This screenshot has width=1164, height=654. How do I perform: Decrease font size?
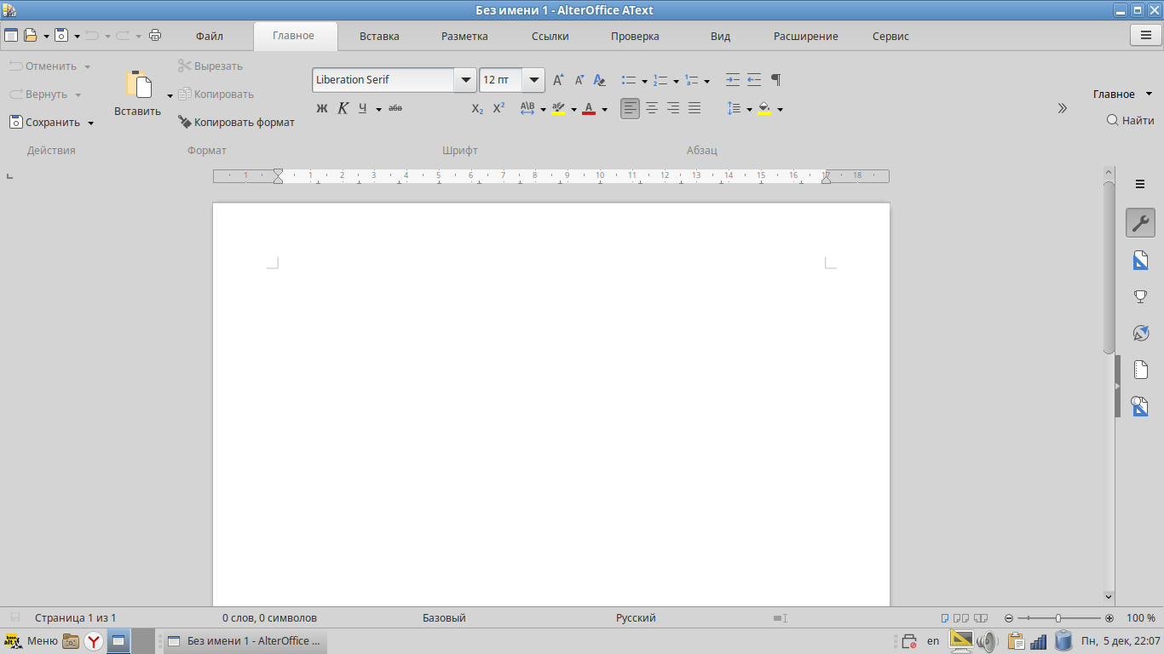coord(579,80)
